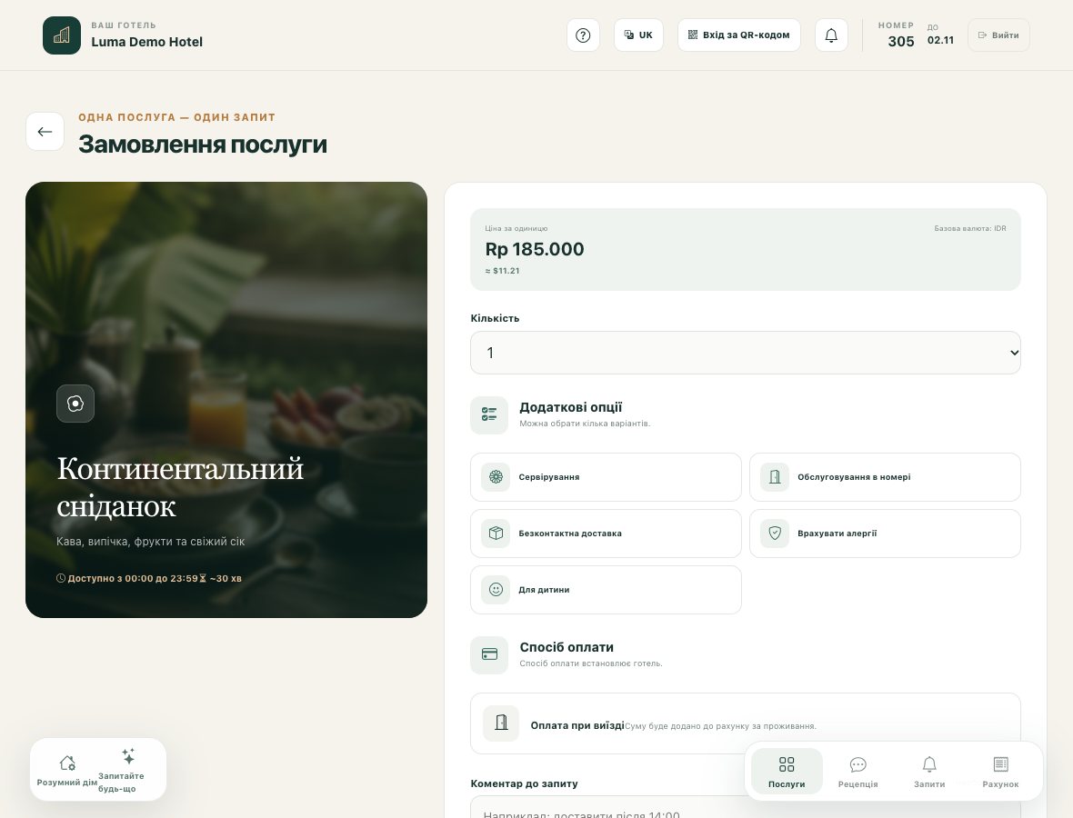This screenshot has height=818, width=1073.
Task: Click the Вийти logout button
Action: [998, 35]
